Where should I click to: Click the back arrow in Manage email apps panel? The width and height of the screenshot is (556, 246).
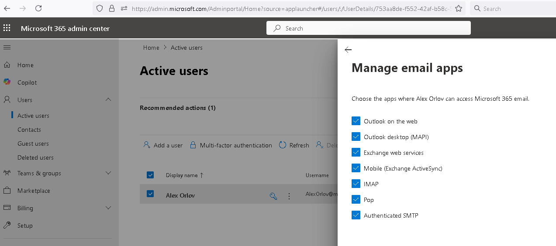(348, 50)
